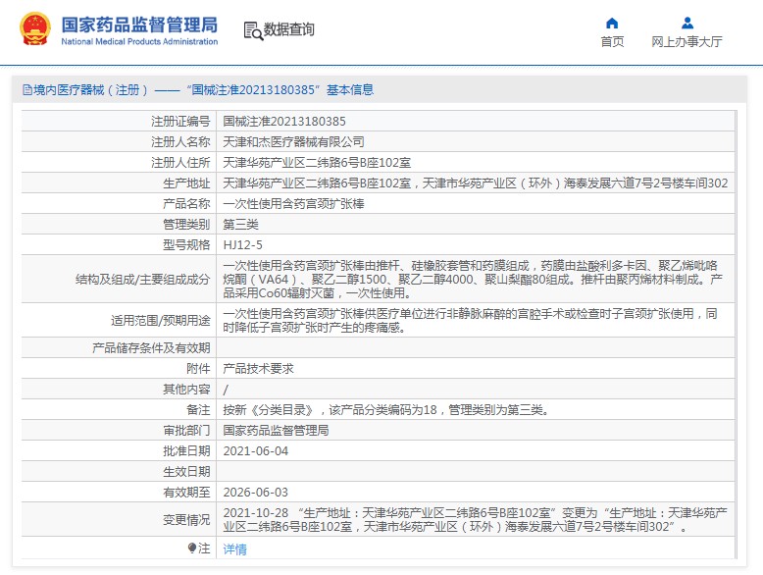Click the 数据查询 search document icon
Viewport: 763px width, 575px height.
coord(253,30)
